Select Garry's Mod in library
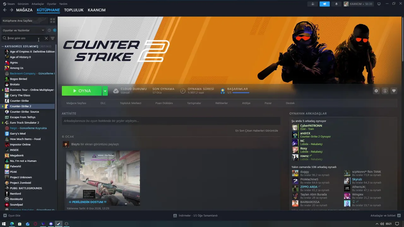 coord(28,134)
